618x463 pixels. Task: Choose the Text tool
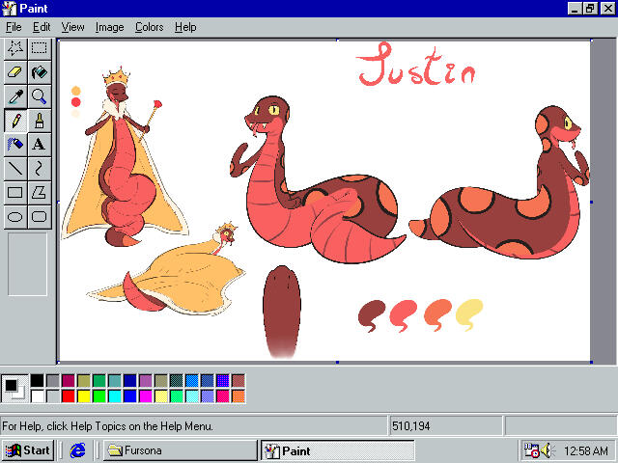click(x=40, y=144)
